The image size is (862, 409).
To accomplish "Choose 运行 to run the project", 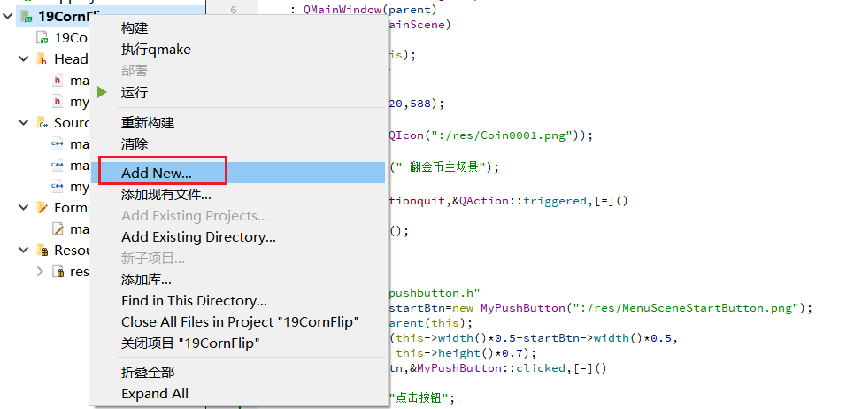I will point(237,92).
